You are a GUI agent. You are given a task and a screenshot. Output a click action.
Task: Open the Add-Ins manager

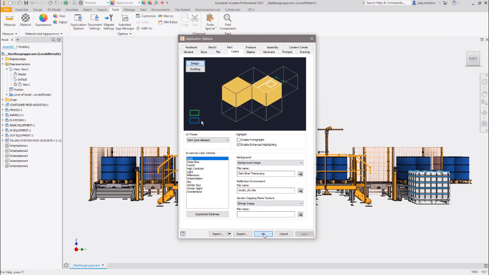coord(144,28)
